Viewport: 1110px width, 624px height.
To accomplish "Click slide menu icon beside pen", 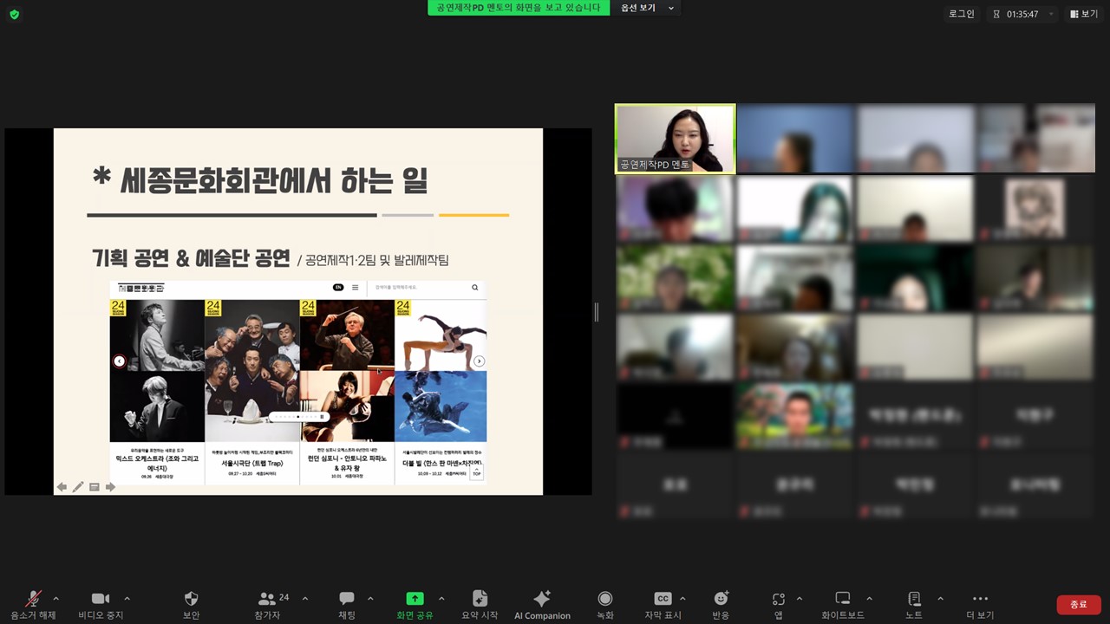I will (x=95, y=487).
